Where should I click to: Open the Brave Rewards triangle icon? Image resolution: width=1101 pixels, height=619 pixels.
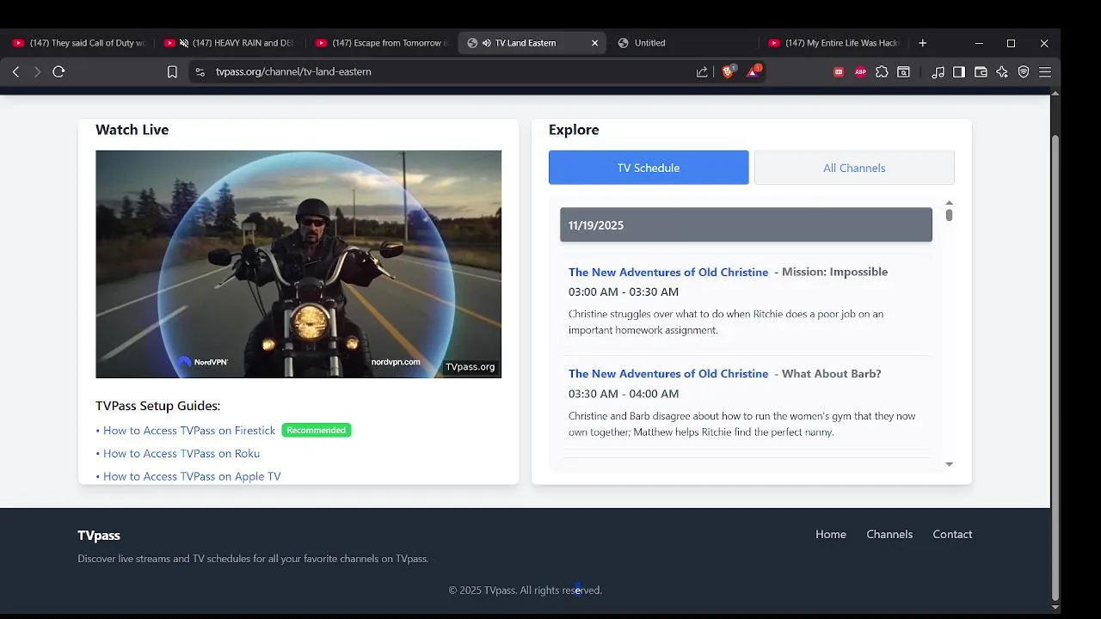point(753,72)
